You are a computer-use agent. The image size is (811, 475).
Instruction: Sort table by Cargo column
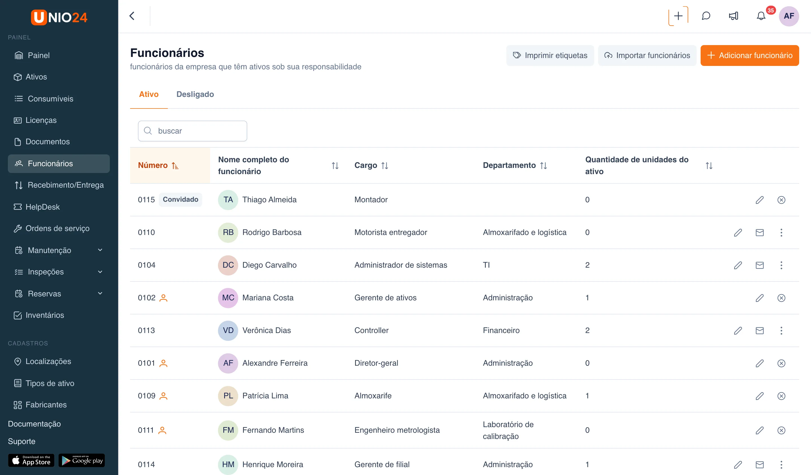[x=384, y=166]
